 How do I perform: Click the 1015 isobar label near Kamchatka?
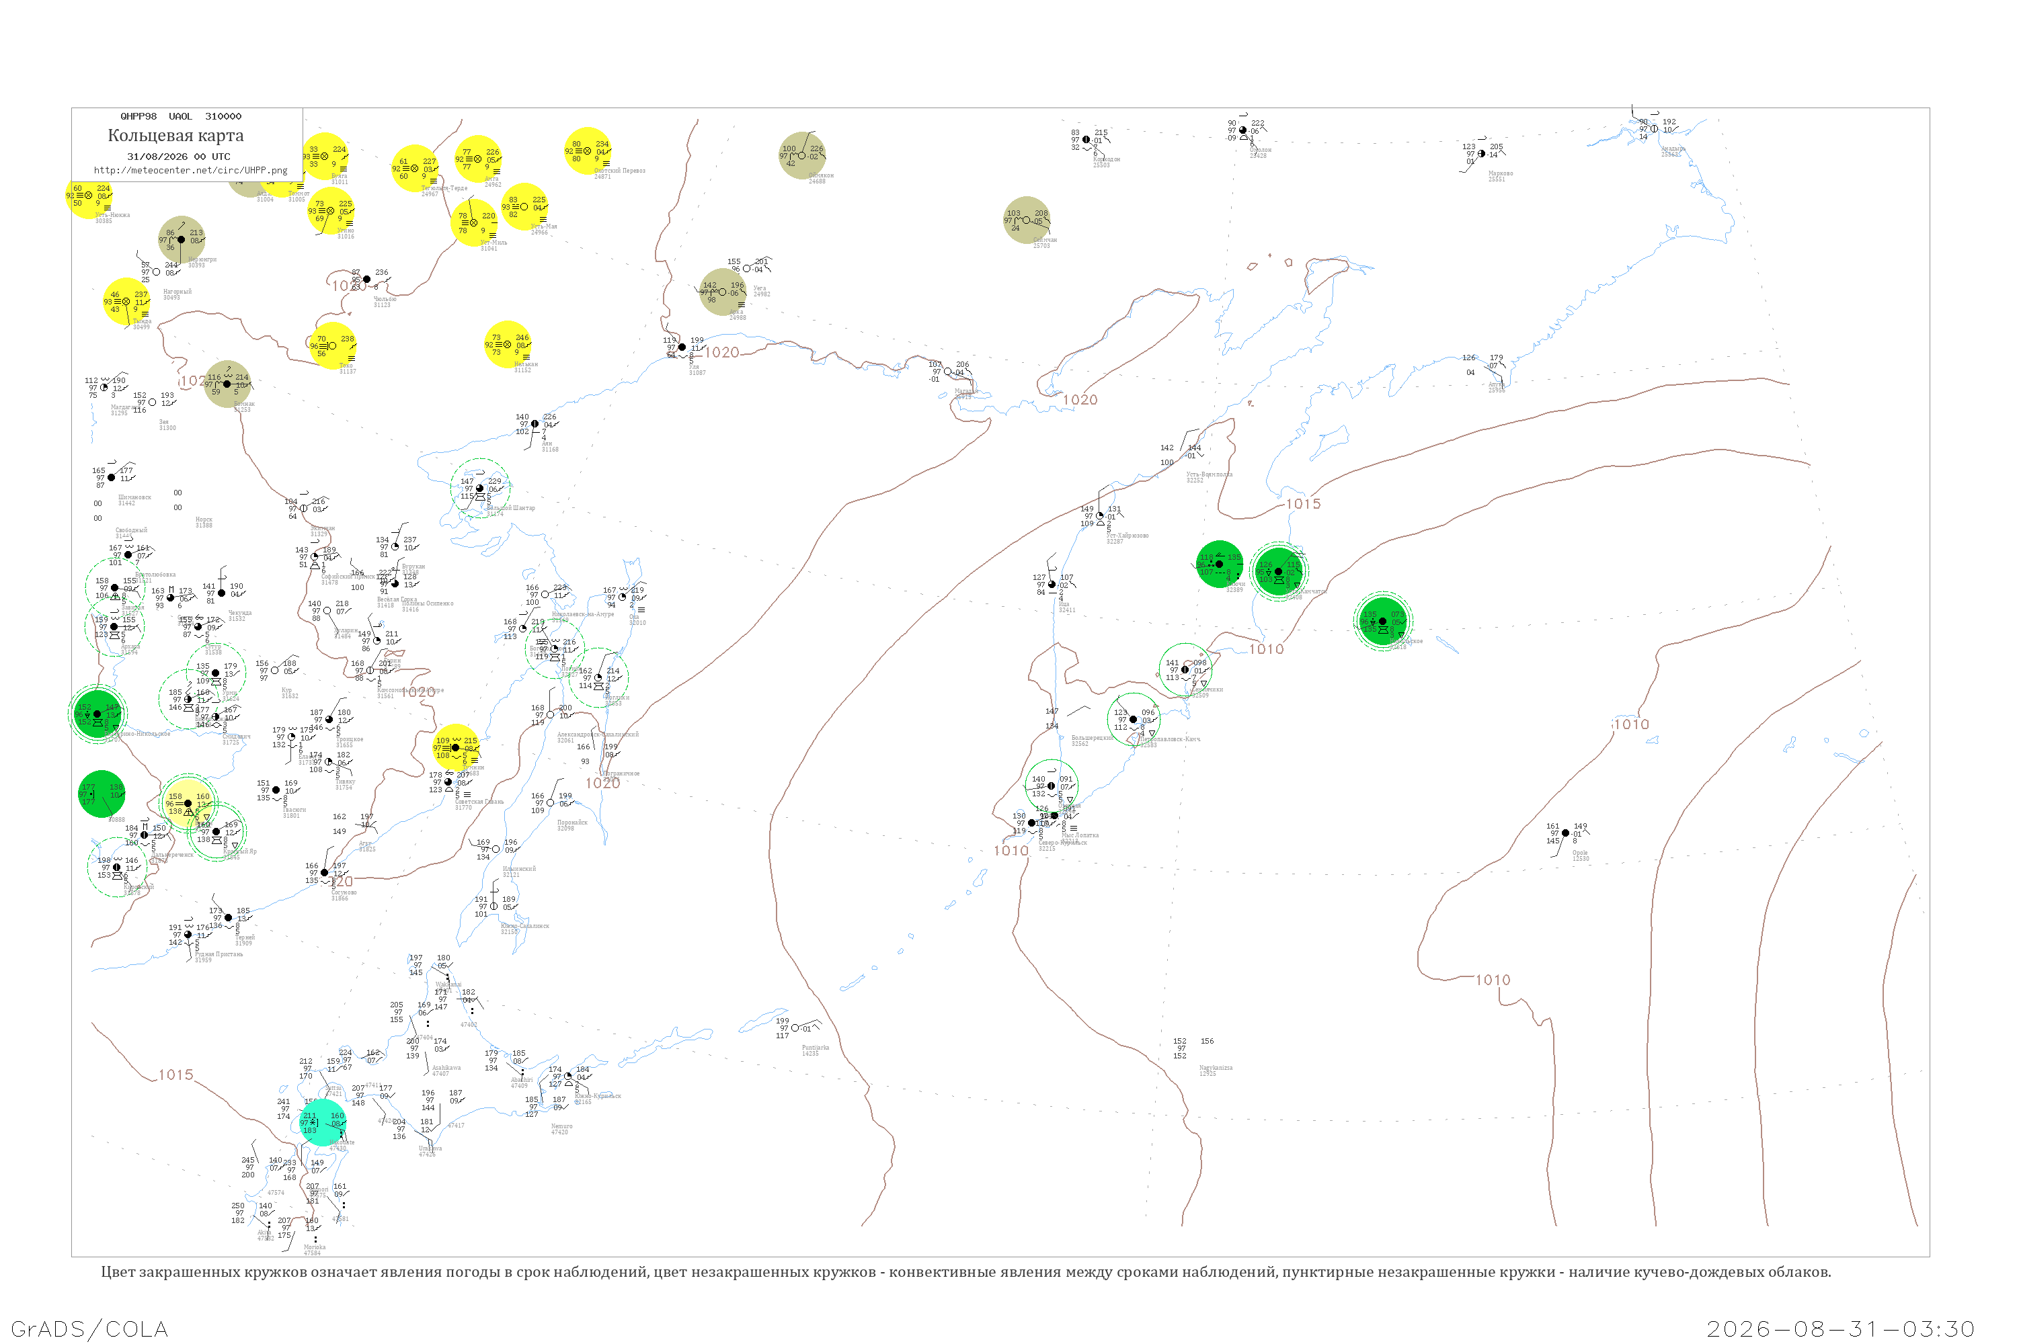click(x=1304, y=504)
